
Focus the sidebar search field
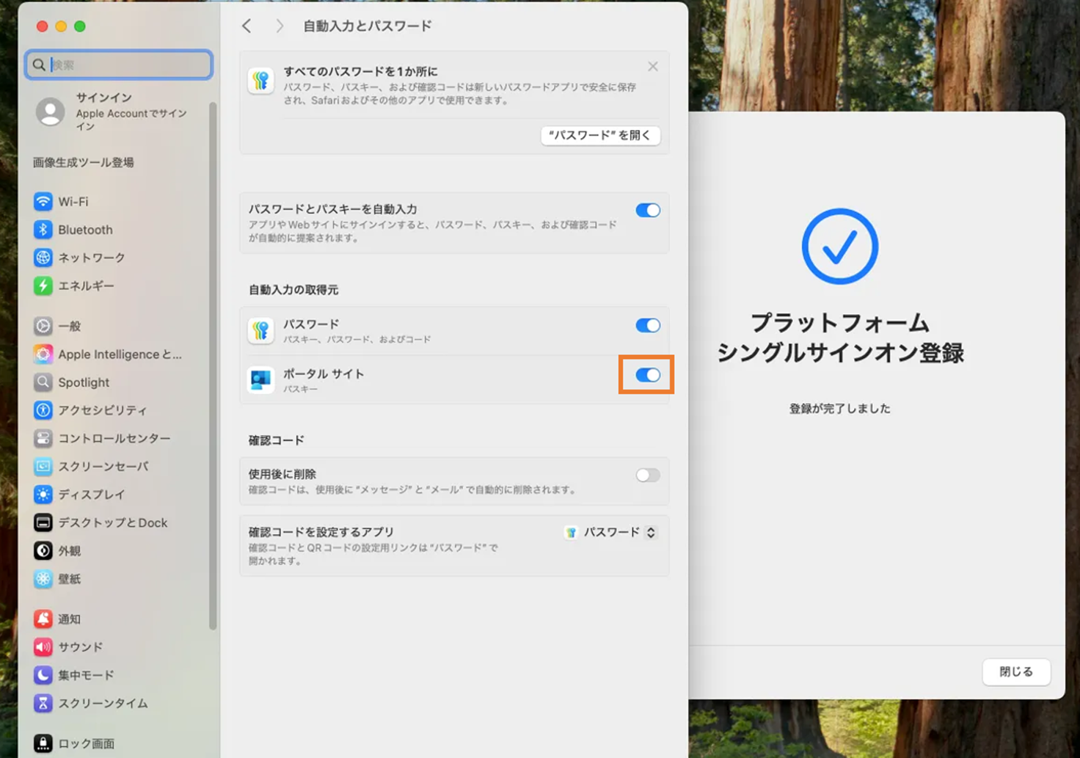point(119,65)
